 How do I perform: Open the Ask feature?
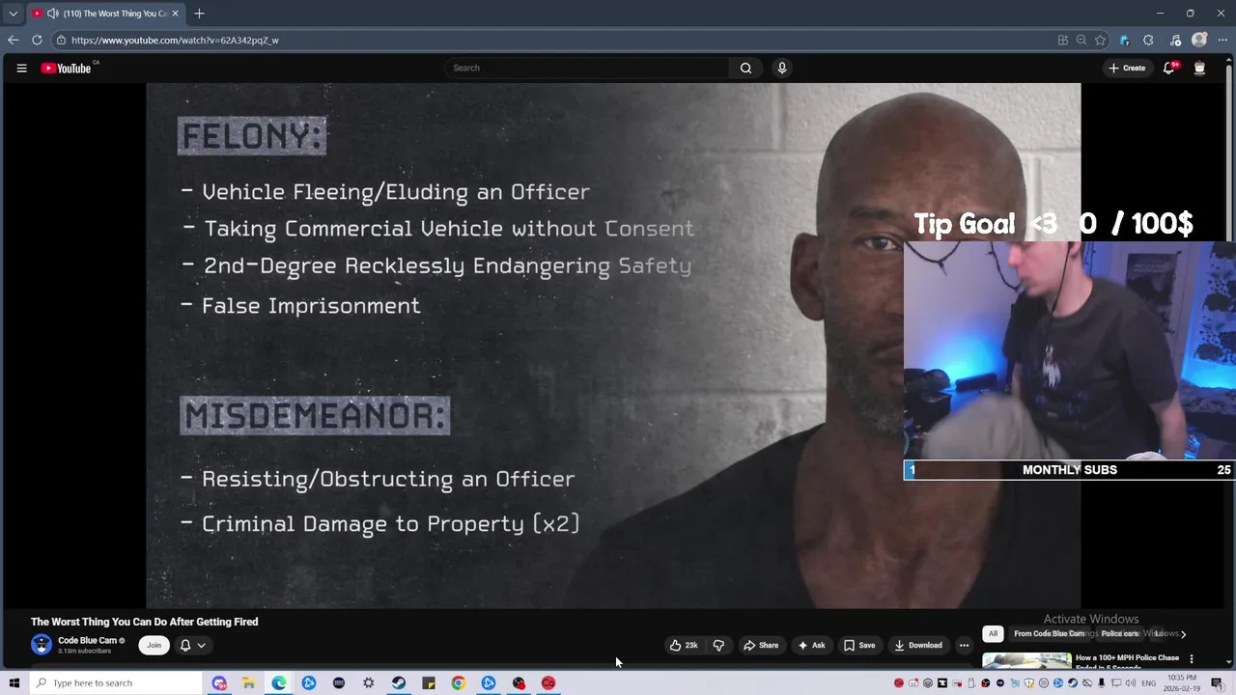coord(811,646)
